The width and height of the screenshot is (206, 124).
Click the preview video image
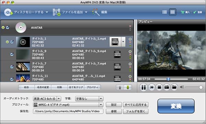coord(171,50)
